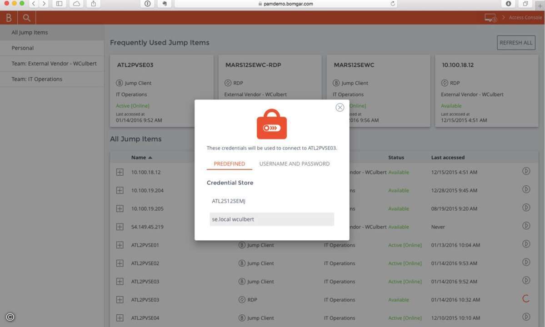Select the Team: IT Operations group
Screen dimensions: 545x327
52,79
